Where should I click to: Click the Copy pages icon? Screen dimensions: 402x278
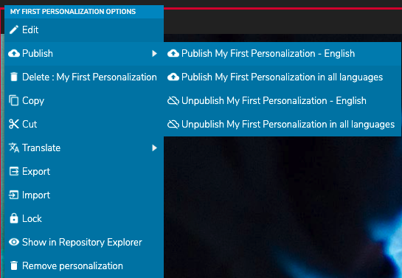(x=14, y=100)
